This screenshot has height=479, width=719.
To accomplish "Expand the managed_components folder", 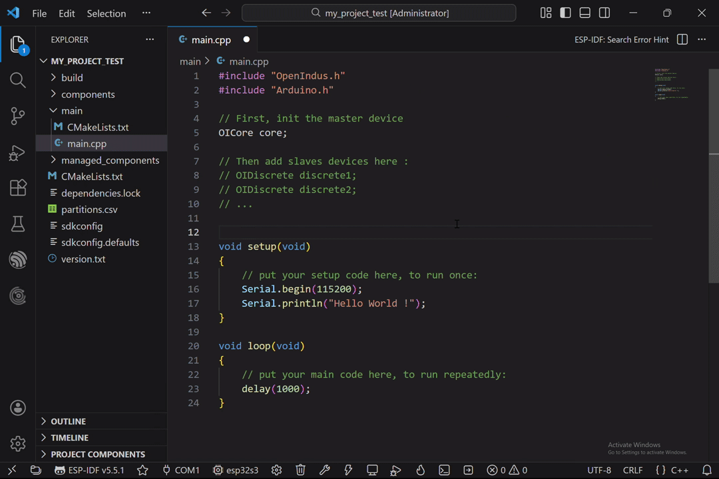I will coord(110,160).
